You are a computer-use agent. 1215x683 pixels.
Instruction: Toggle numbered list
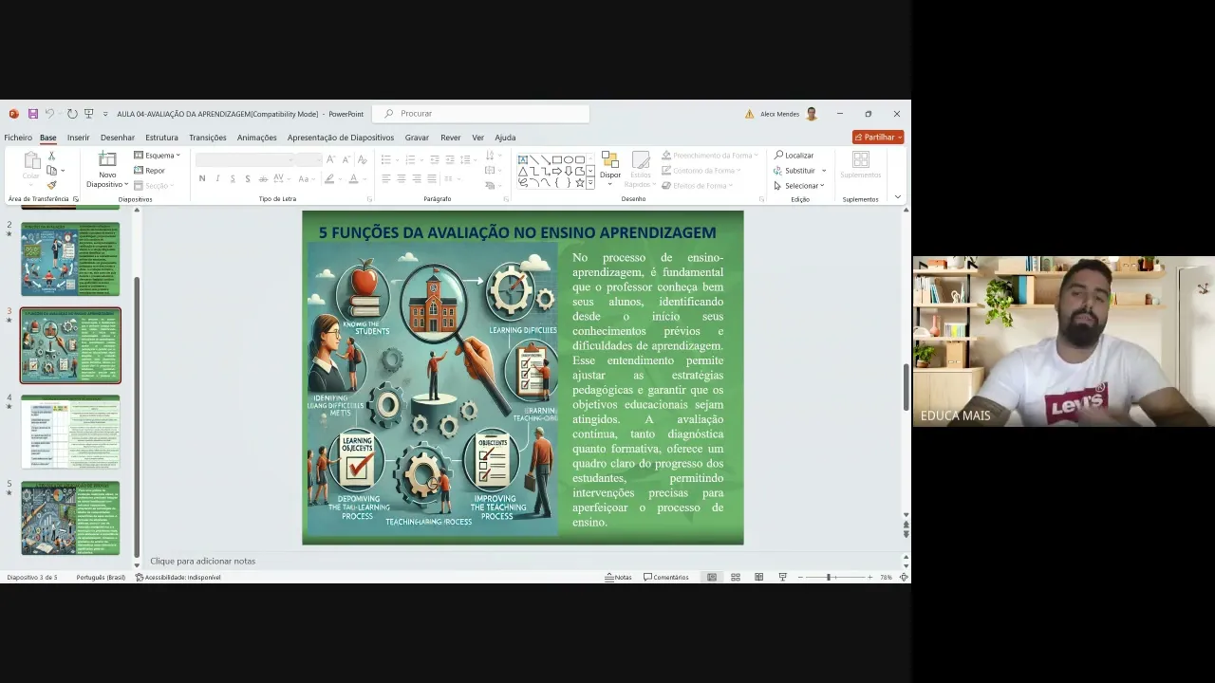[x=411, y=159]
